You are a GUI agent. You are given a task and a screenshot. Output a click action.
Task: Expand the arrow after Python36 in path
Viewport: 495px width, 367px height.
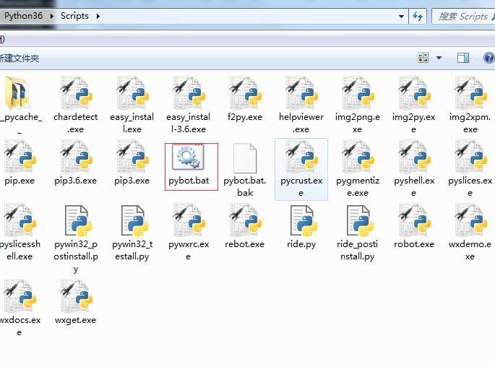(x=51, y=16)
